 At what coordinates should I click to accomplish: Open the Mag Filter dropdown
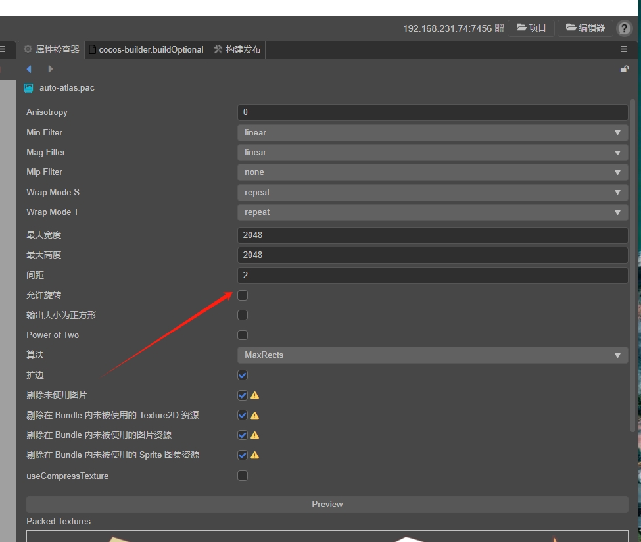pos(433,152)
